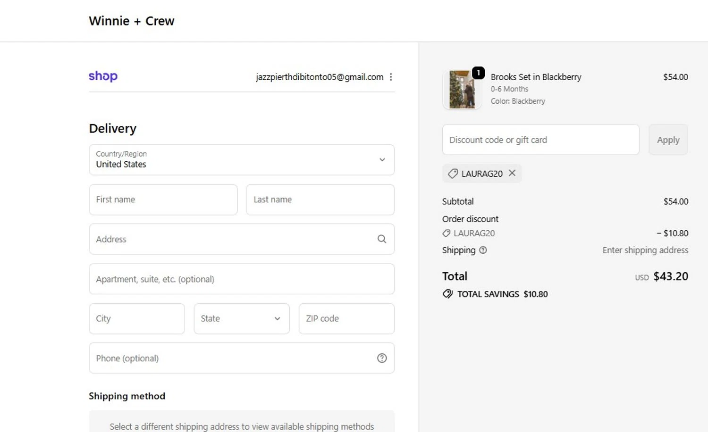
Task: Open the State dropdown
Action: tap(242, 319)
